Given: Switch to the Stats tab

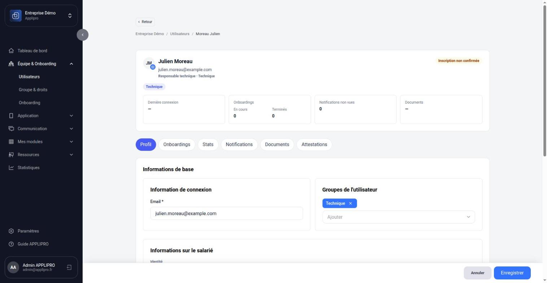Looking at the screenshot, I should [208, 145].
